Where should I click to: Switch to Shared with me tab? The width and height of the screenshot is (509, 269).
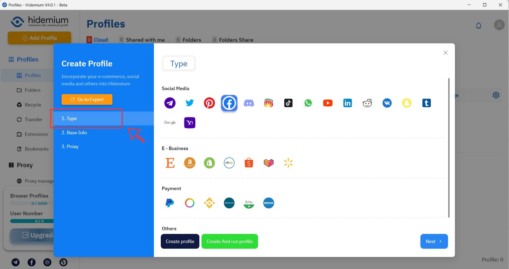click(x=142, y=40)
